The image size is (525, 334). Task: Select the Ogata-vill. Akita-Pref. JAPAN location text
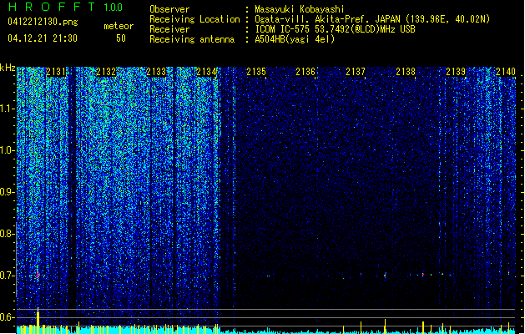pos(372,19)
